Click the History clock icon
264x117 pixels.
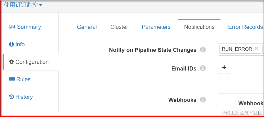pyautogui.click(x=12, y=97)
